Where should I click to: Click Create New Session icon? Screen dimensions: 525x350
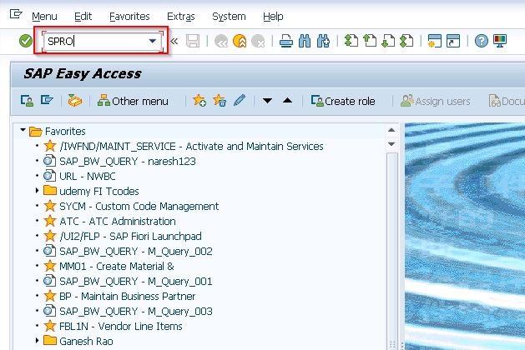coord(434,41)
